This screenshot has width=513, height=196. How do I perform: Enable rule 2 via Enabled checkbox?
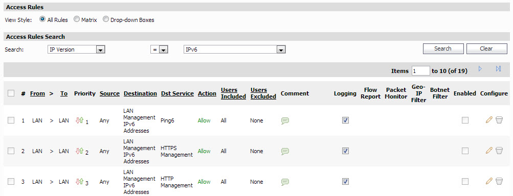(465, 151)
